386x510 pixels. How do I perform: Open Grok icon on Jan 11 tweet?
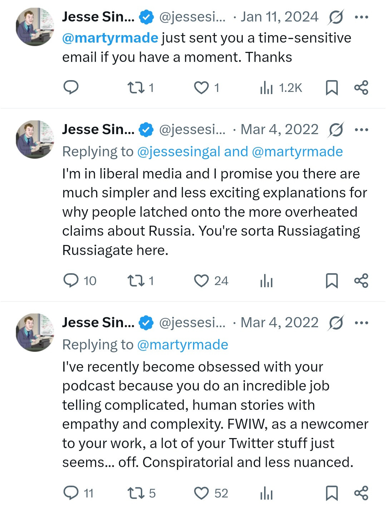pyautogui.click(x=336, y=17)
